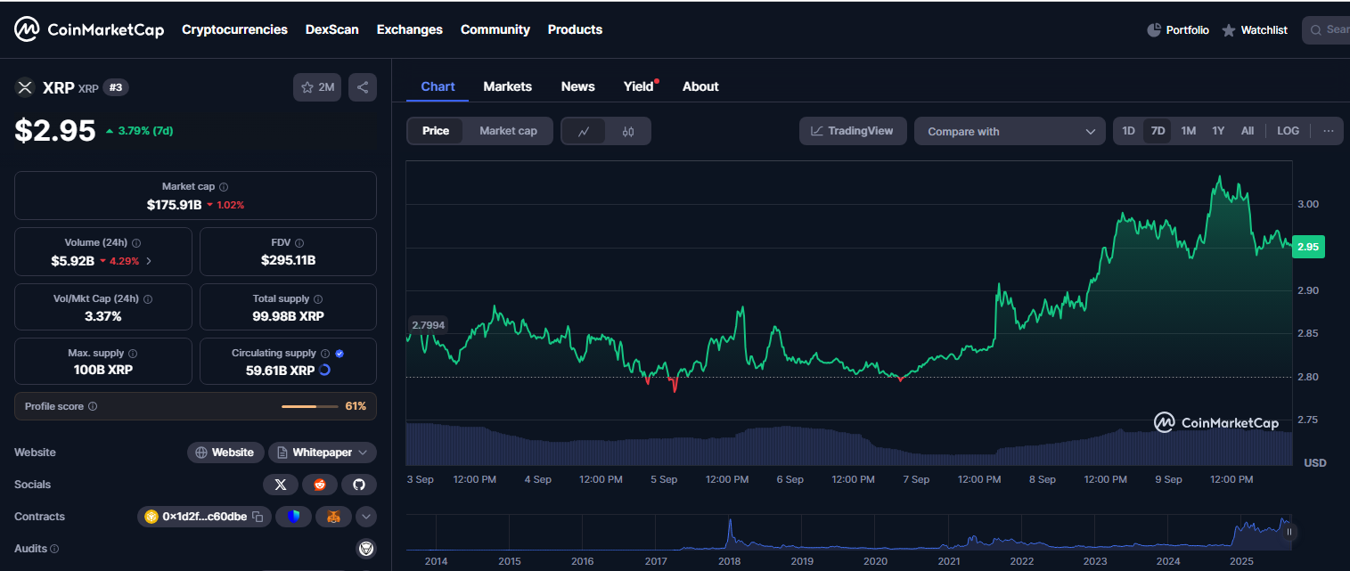Open the Compare with dropdown
The height and width of the screenshot is (571, 1350).
click(x=1010, y=131)
